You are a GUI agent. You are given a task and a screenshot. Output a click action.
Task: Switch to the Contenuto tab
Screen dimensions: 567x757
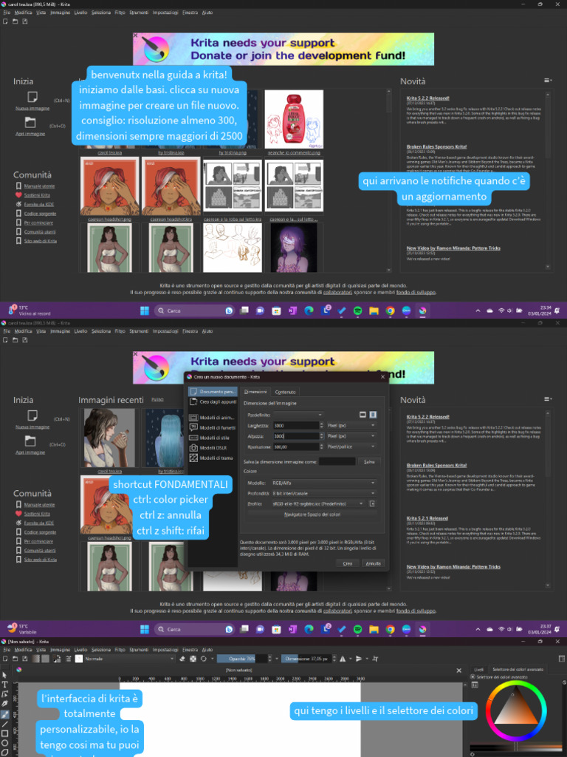tap(285, 392)
